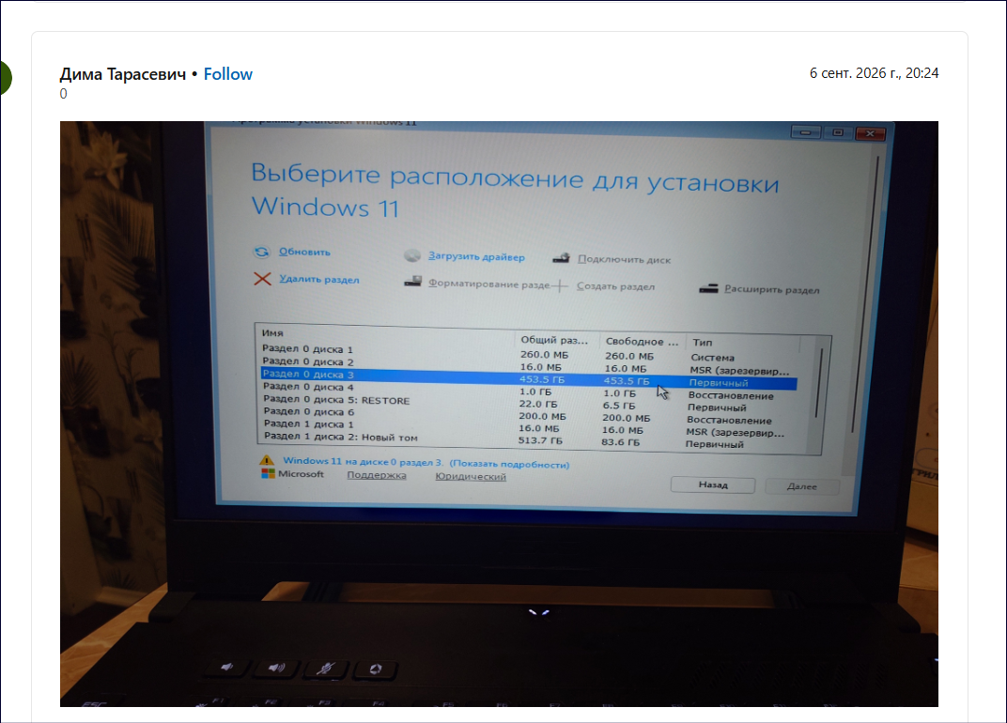1007x723 pixels.
Task: Click the 83.6 ГБ free space cell
Action: tap(620, 442)
